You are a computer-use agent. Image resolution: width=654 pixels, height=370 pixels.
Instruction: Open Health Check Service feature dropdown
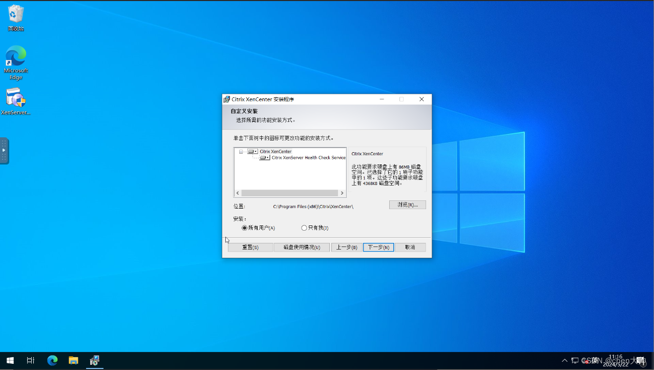coord(264,158)
